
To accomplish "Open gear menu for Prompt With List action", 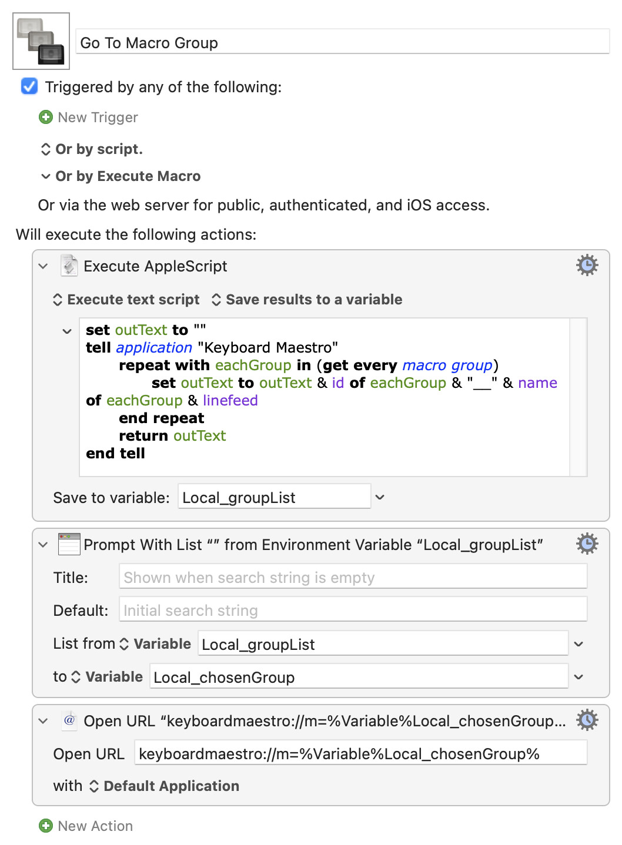I will (587, 544).
